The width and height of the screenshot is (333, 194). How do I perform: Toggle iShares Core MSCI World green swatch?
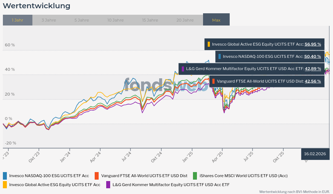click(x=195, y=176)
